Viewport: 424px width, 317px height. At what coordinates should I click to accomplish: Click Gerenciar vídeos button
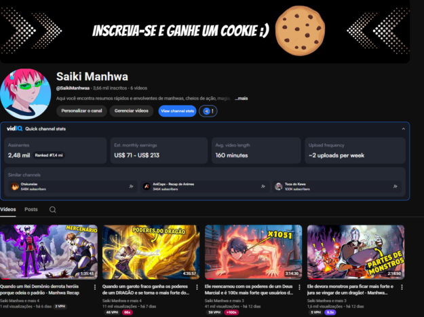(132, 111)
